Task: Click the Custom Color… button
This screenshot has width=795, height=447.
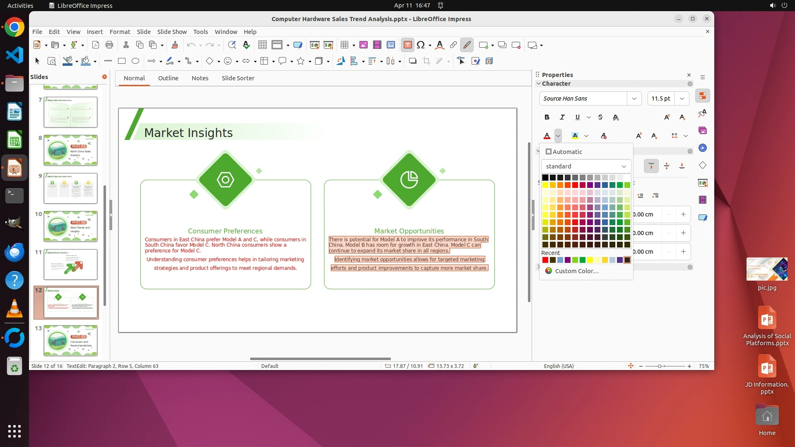Action: click(576, 271)
